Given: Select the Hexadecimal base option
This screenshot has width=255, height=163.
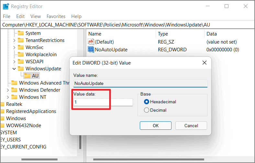Looking at the screenshot, I should (x=146, y=102).
